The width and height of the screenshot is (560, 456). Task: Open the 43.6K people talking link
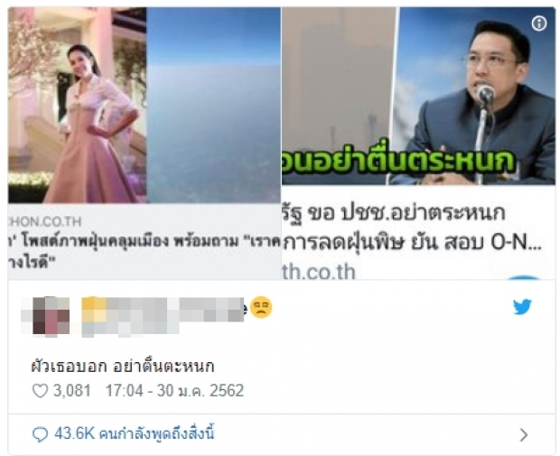pyautogui.click(x=135, y=434)
